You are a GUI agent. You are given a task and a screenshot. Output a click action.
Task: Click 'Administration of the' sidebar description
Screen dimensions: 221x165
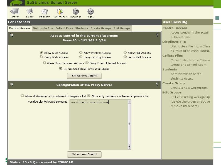pyautogui.click(x=186, y=74)
